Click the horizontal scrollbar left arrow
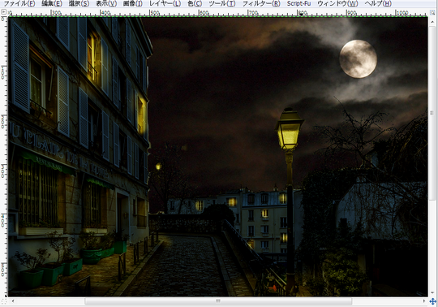Image resolution: width=438 pixels, height=307 pixels. pyautogui.click(x=13, y=301)
